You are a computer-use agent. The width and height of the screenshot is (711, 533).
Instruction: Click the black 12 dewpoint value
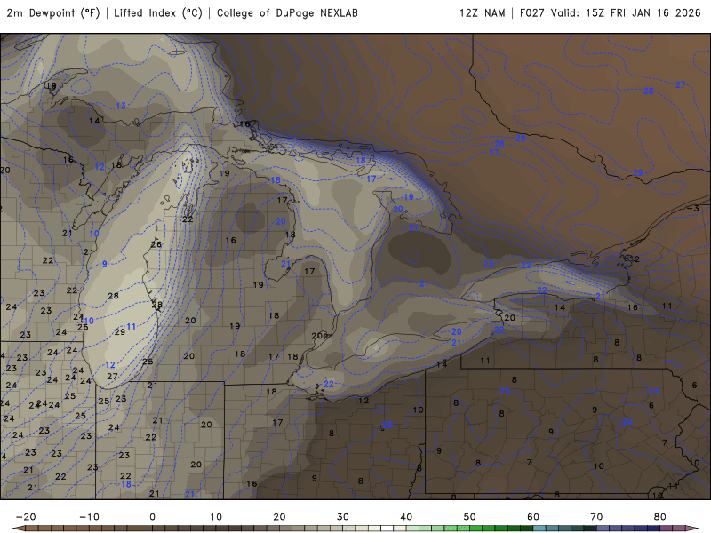[363, 401]
